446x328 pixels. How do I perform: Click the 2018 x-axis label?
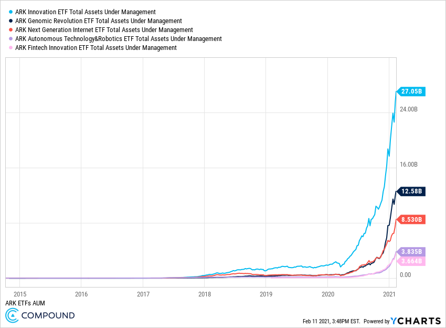pyautogui.click(x=205, y=295)
